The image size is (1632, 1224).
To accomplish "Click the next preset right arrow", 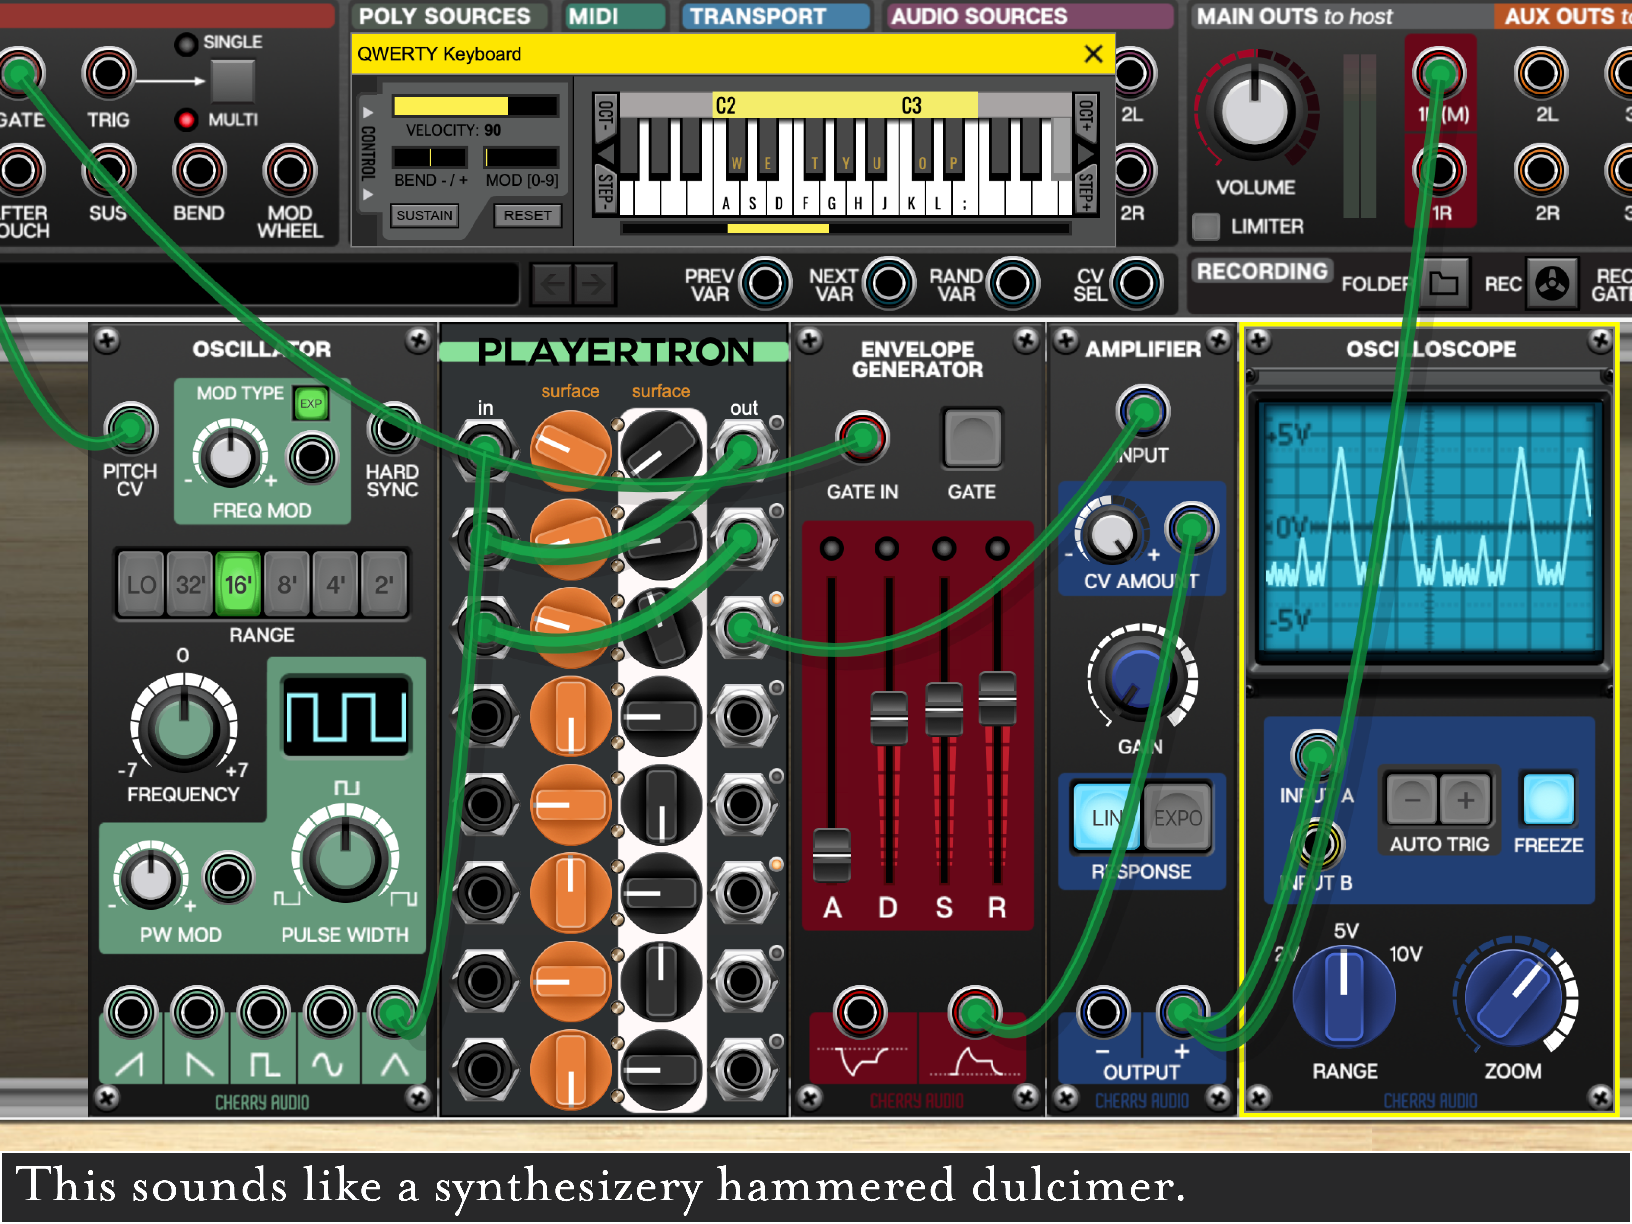I will click(594, 283).
